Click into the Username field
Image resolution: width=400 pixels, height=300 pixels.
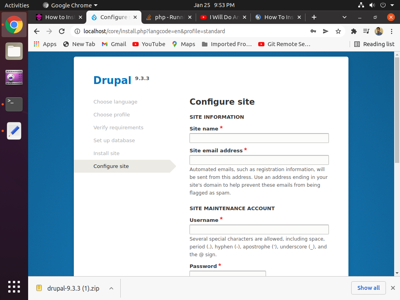pyautogui.click(x=259, y=229)
